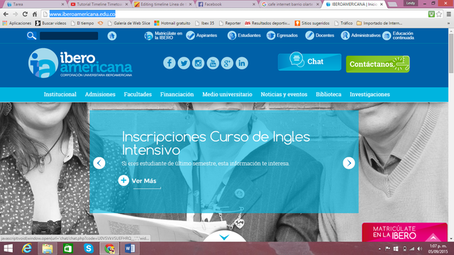Open Word from taskbar

point(130,249)
